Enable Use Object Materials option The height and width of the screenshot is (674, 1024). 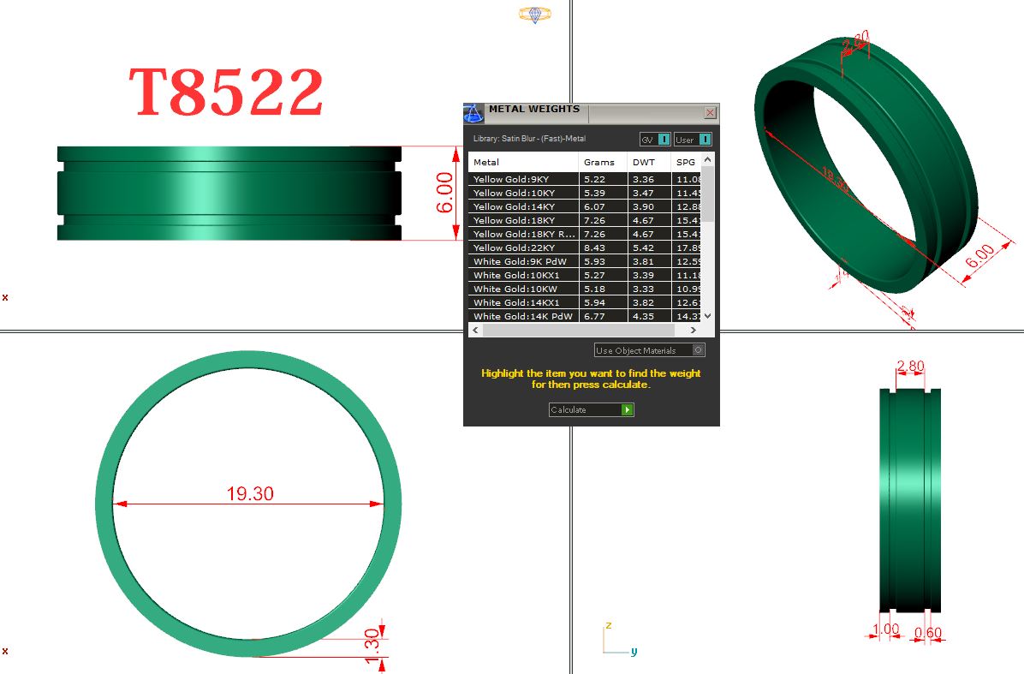tap(699, 350)
